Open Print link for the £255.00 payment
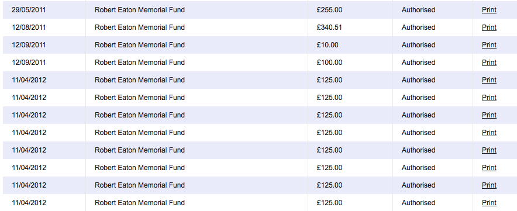Viewport: 517px width, 211px height. [x=489, y=10]
